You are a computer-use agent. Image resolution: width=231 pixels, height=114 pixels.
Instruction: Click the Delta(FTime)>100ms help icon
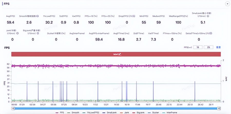point(211,33)
